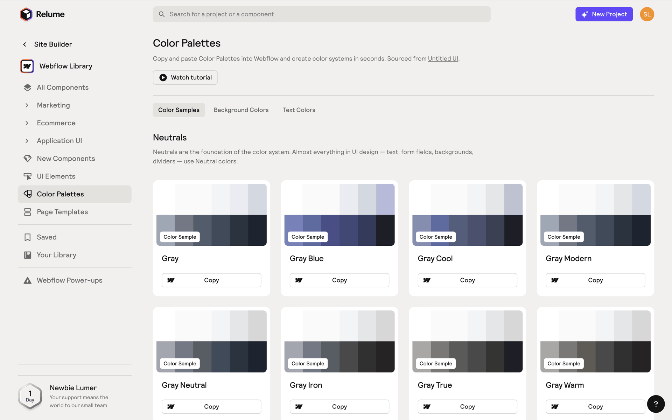Open the Untitled UI link
The width and height of the screenshot is (672, 420).
[x=443, y=59]
